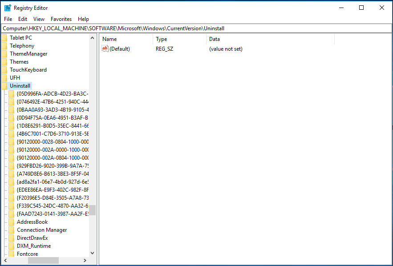
Task: Click folder icon of {ad8a2fa1-06e7 key
Action: coord(11,182)
